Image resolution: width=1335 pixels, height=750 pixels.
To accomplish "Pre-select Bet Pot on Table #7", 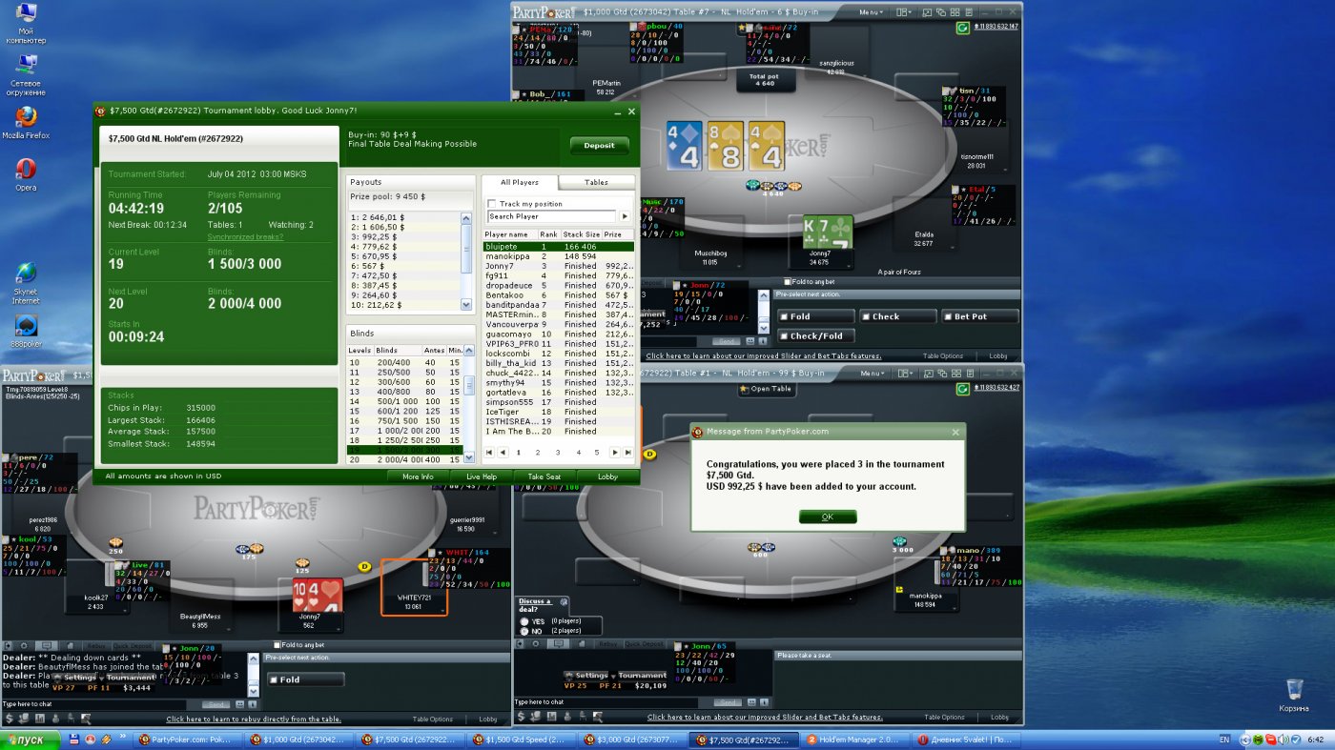I will pos(980,316).
